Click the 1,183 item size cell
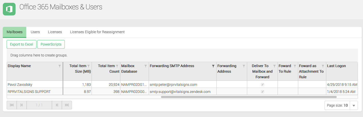Screen dimensions: 363x117 pos(77,85)
